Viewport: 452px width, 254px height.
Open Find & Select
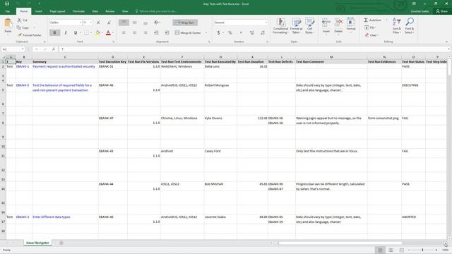(x=410, y=26)
